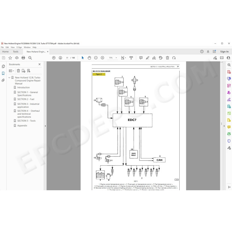The height and width of the screenshot is (232, 232).
Task: Open the E-Sign menu
Action: 19,47
